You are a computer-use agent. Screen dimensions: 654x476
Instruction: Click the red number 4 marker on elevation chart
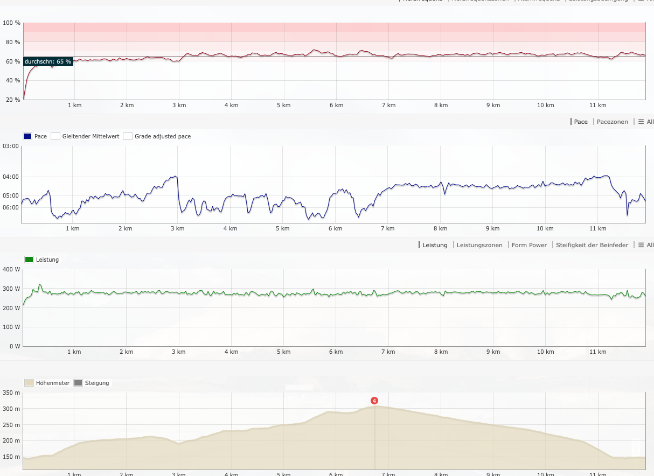(374, 401)
